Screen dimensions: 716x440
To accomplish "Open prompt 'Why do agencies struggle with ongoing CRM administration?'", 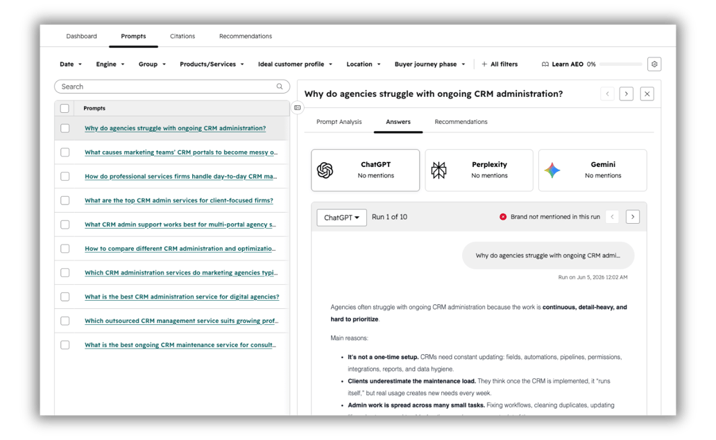I will 175,128.
